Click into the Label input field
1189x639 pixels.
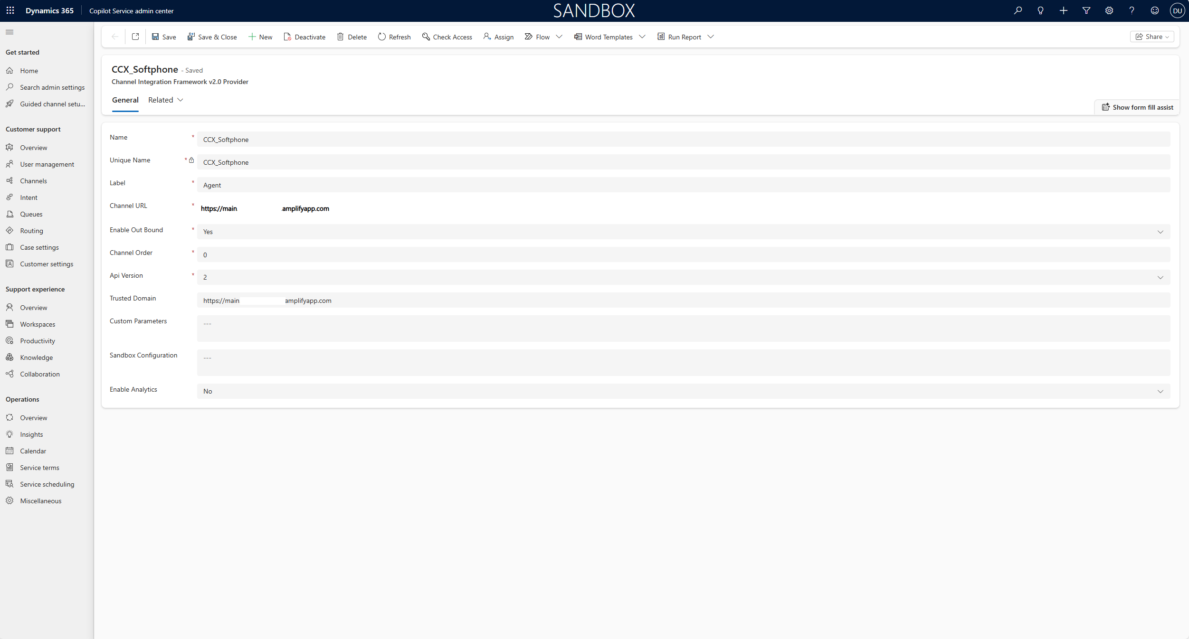(x=683, y=185)
